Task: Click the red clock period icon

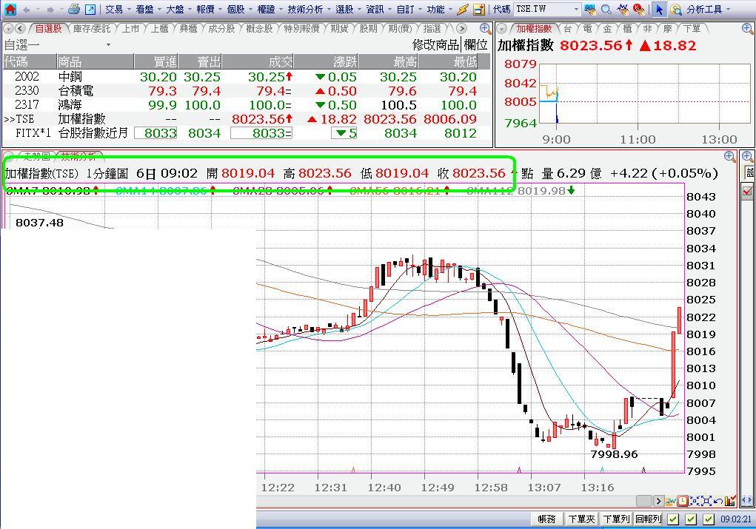Action: pyautogui.click(x=683, y=501)
